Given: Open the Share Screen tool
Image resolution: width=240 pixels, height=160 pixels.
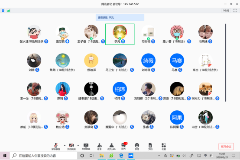Looking at the screenshot, I should click(x=86, y=147).
